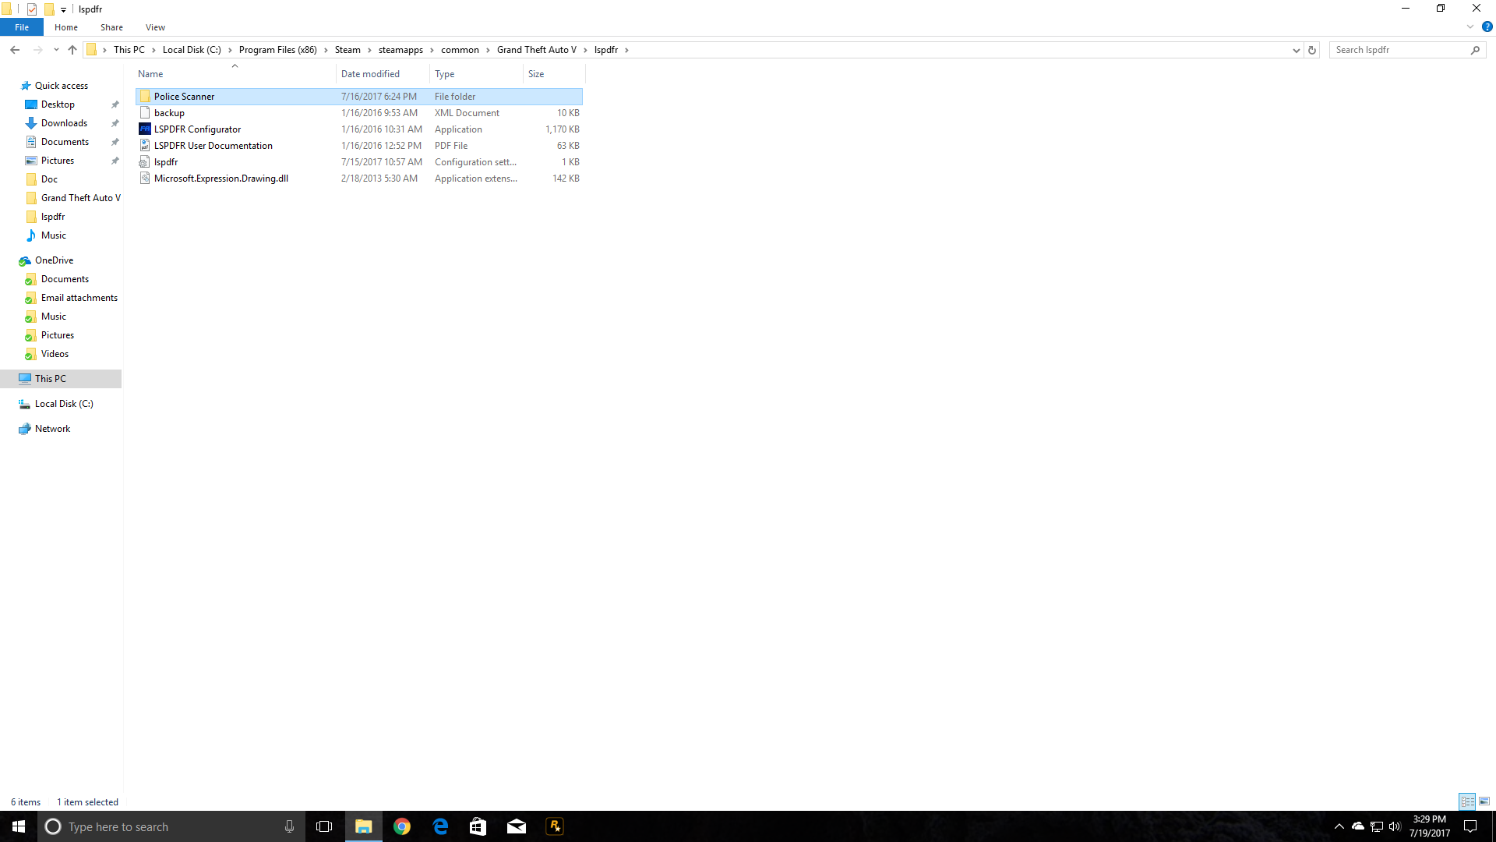
Task: Launch Google Chrome from the taskbar
Action: click(402, 826)
